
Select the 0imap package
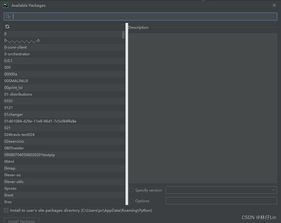click(x=64, y=168)
